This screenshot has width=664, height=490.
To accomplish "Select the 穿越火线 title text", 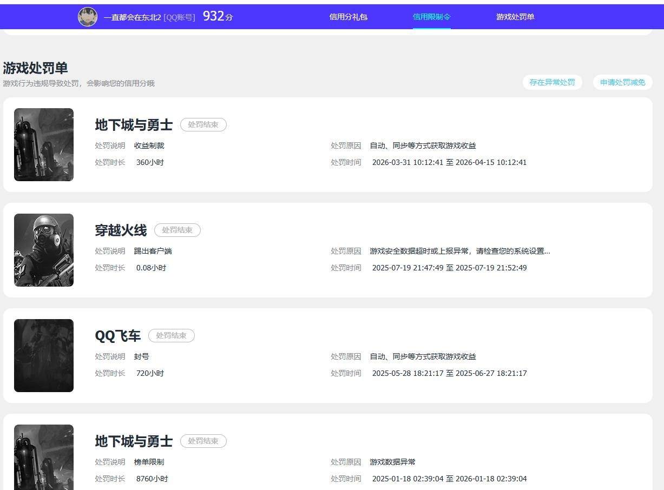I will click(121, 230).
